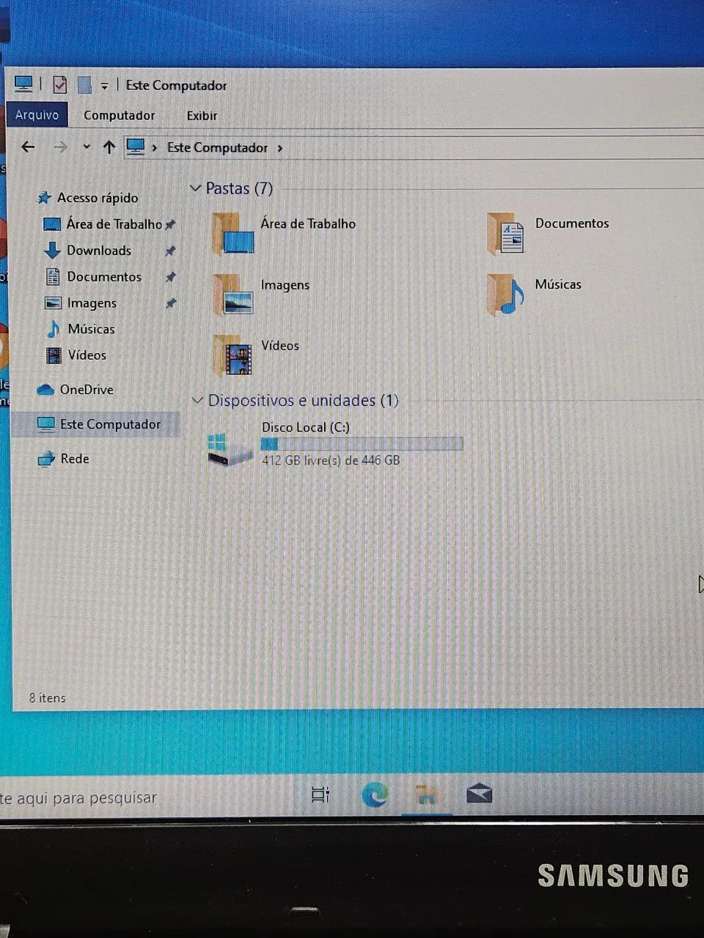The height and width of the screenshot is (938, 704).
Task: Expand the chevron after 'Este Computador' breadcrumb
Action: point(280,148)
